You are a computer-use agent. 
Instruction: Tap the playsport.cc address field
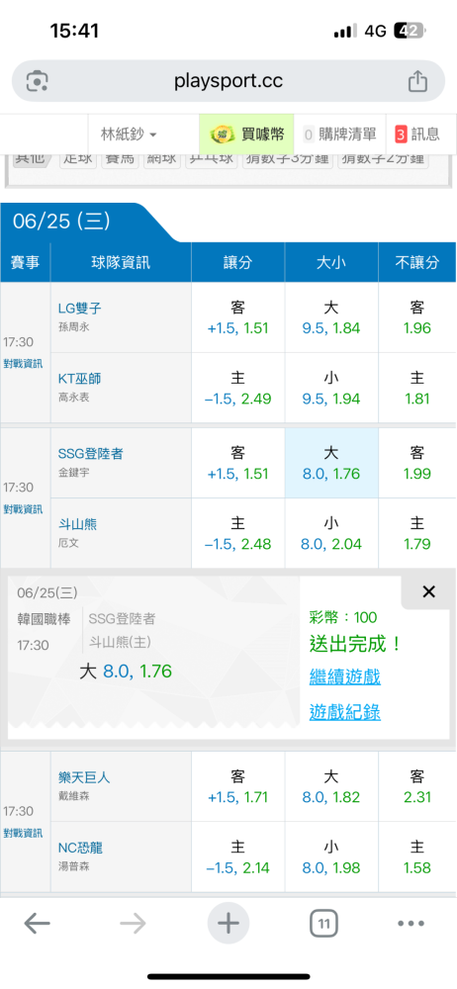pos(228,81)
